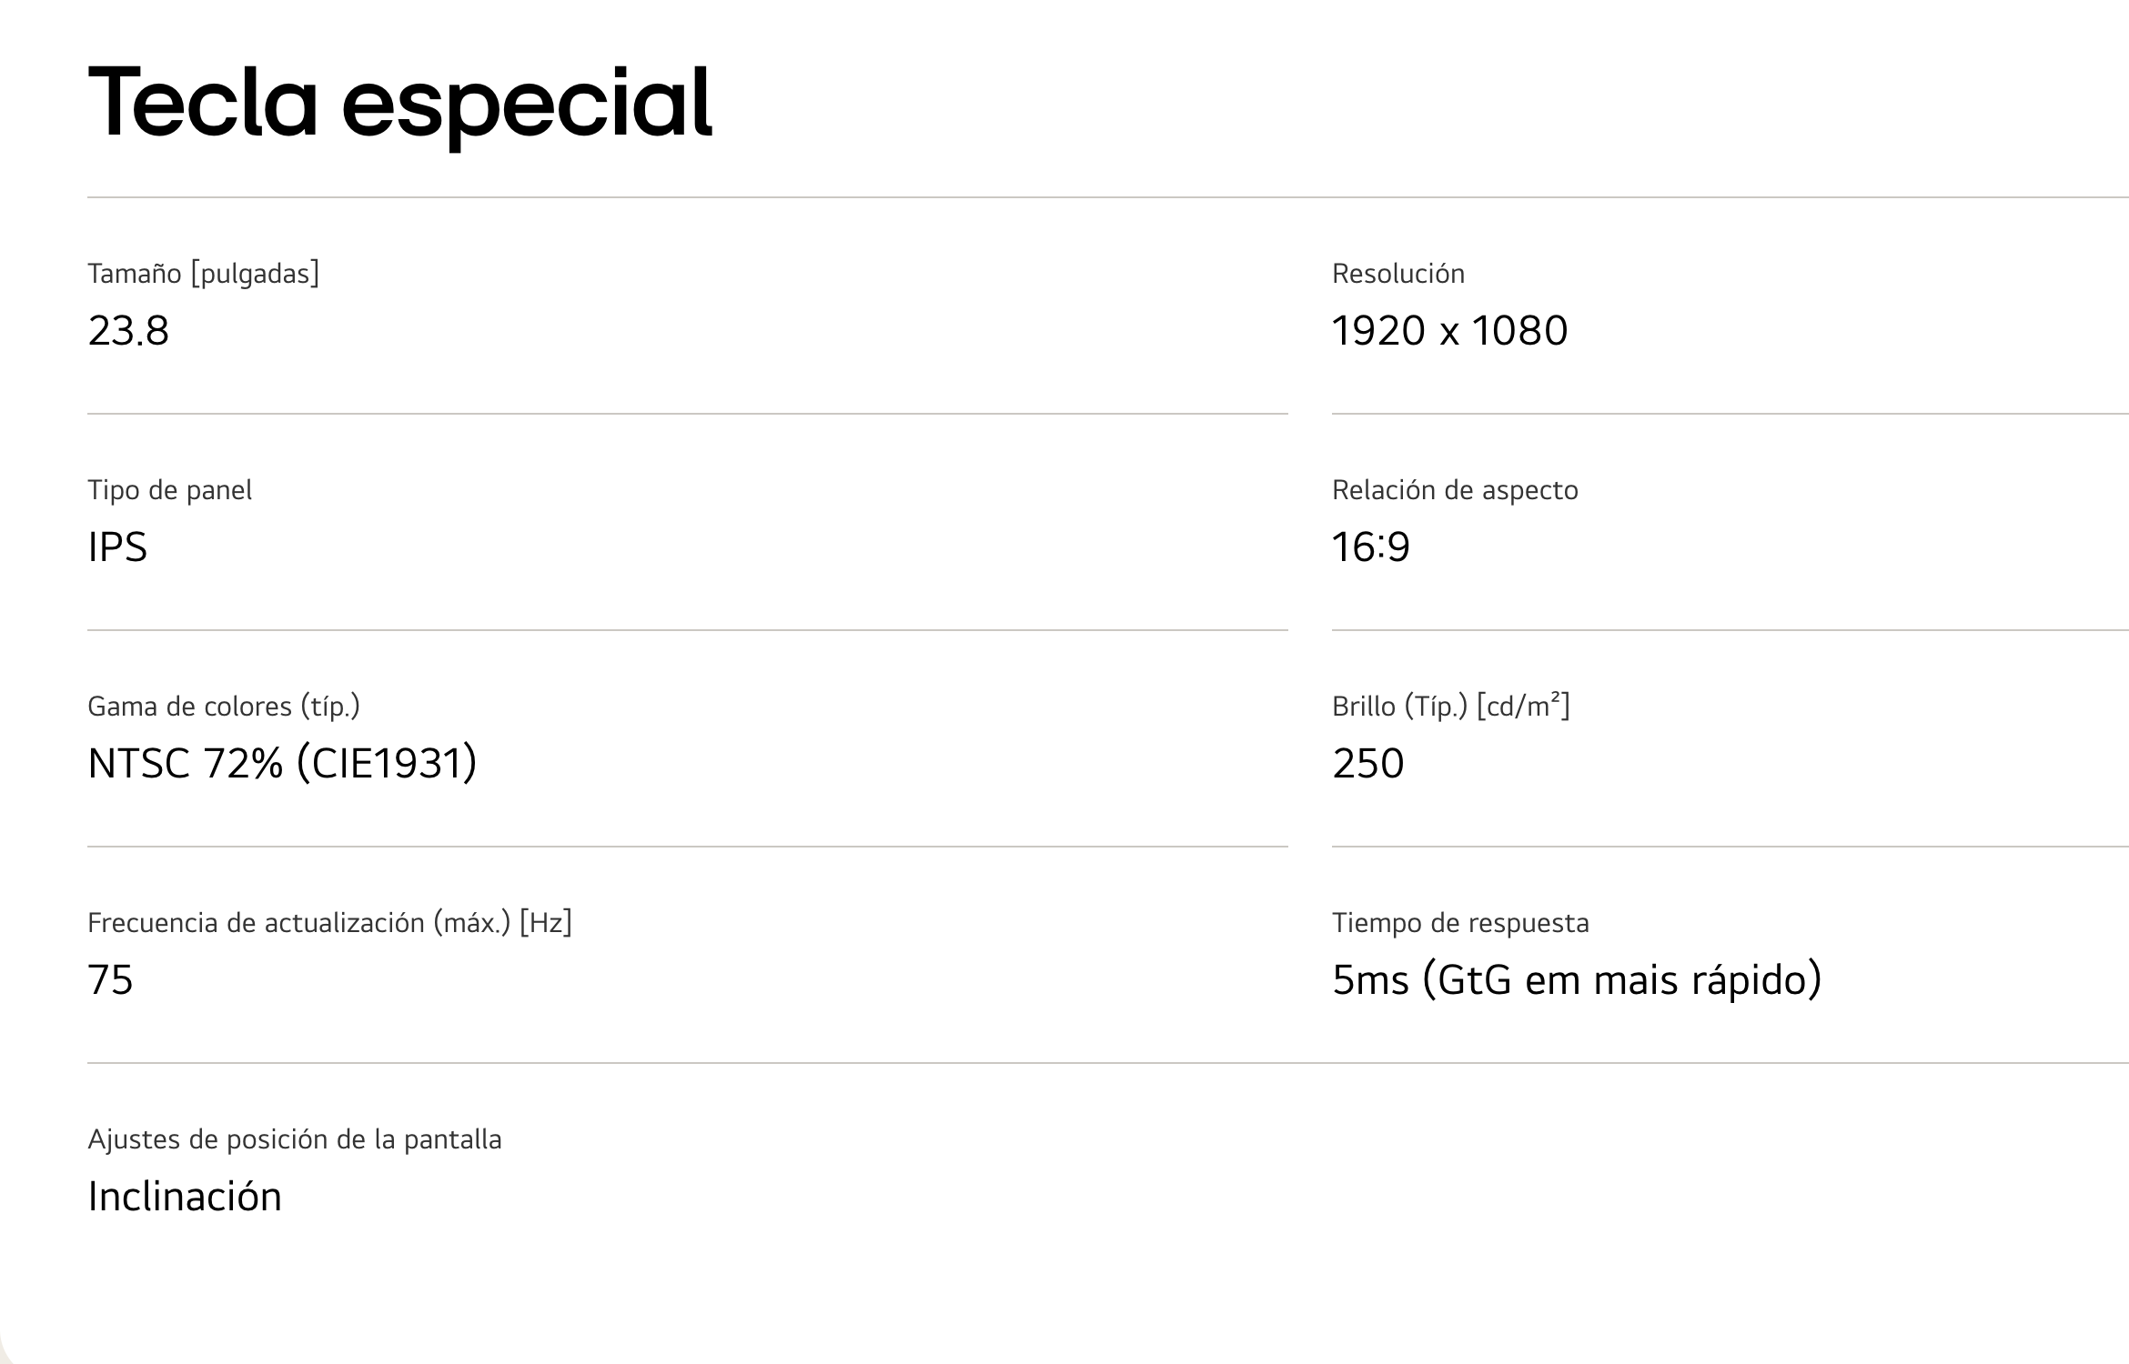Click the 16:9 aspect ratio value
This screenshot has height=1364, width=2129.
[1371, 547]
